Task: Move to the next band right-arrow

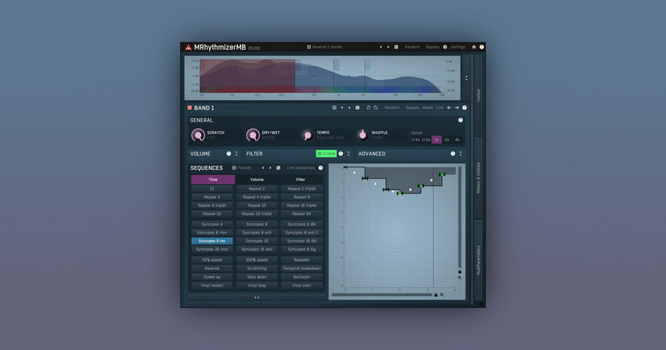Action: 456,108
